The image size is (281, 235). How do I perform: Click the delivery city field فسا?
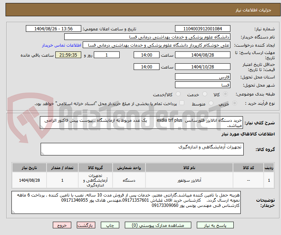click(202, 85)
